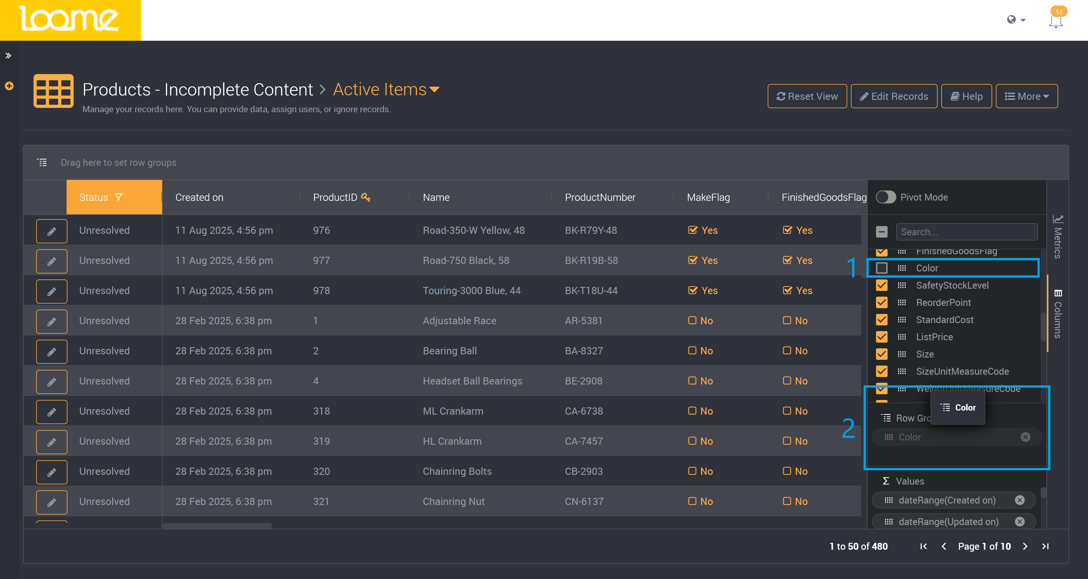
Task: Remove Color from Row Groups
Action: [x=1025, y=437]
